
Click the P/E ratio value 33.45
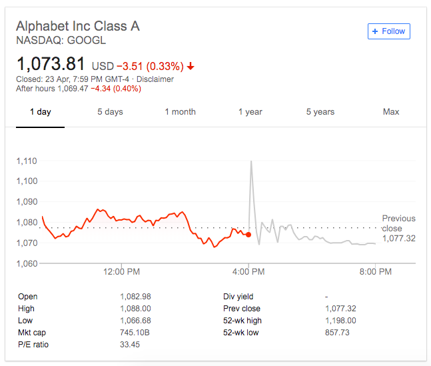(130, 345)
